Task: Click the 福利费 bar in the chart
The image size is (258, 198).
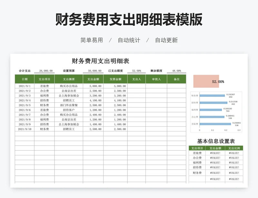Action: pos(211,110)
